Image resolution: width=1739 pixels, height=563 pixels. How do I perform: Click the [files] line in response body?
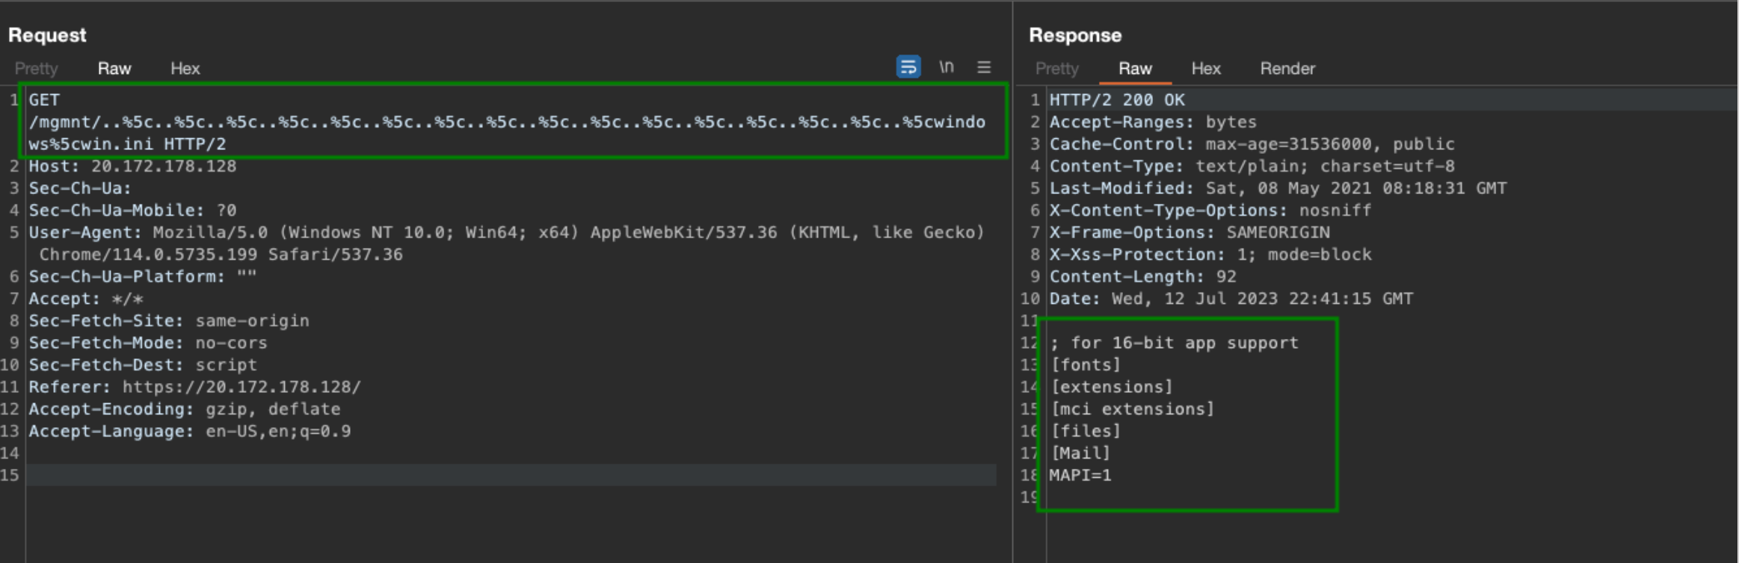(x=1086, y=432)
